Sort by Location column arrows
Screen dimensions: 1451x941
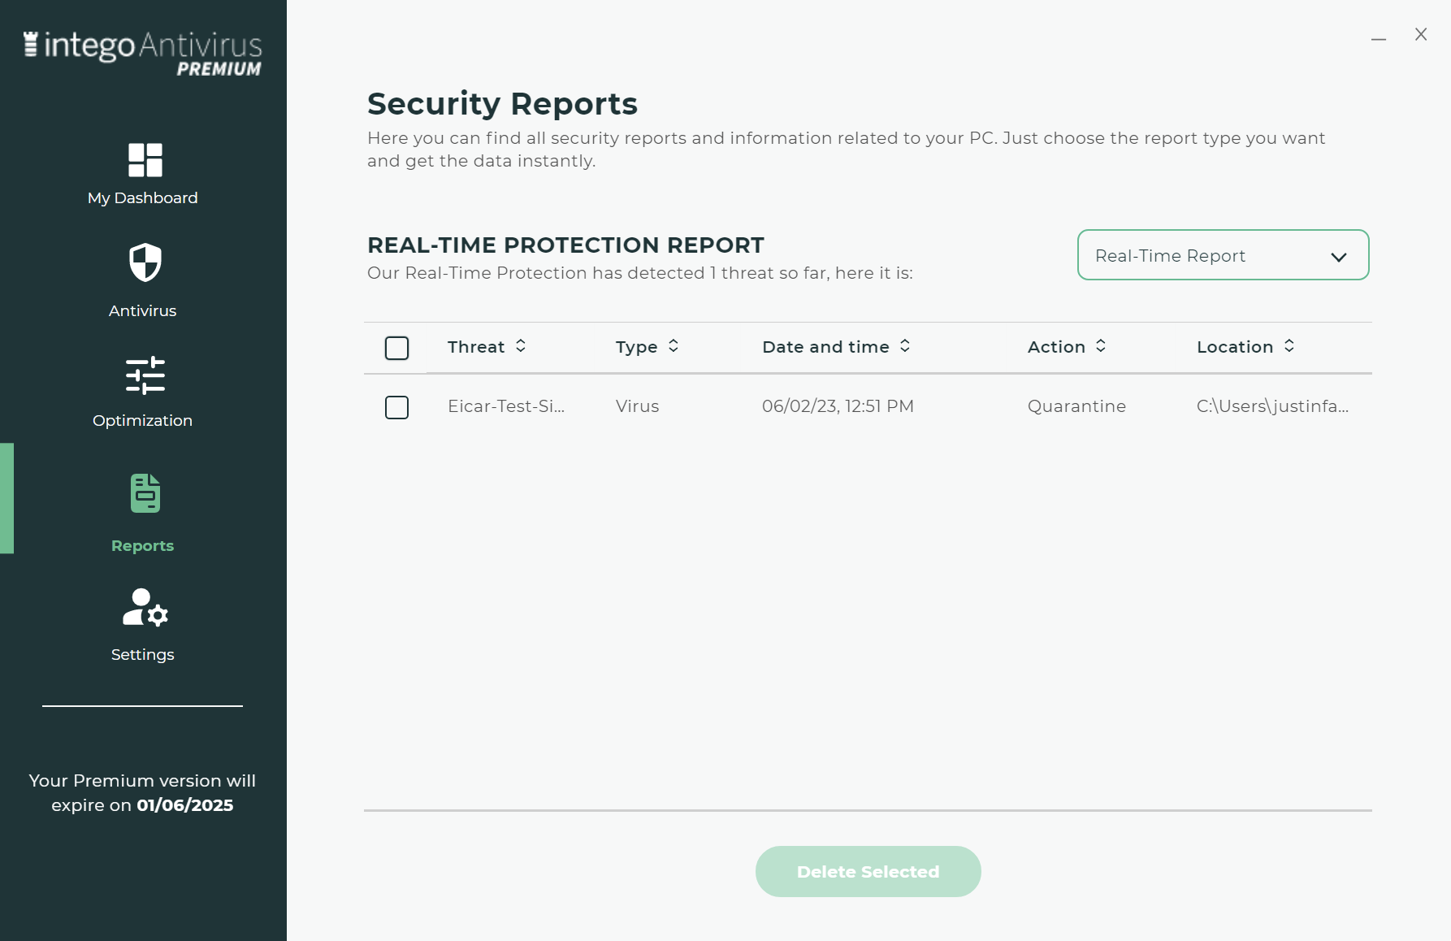1289,346
